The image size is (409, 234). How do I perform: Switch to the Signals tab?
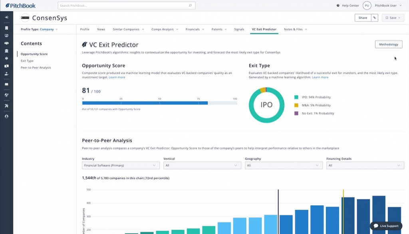(x=239, y=29)
